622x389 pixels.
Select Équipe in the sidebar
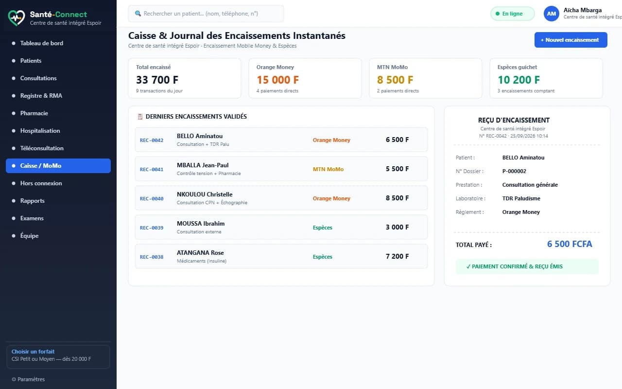(58, 236)
